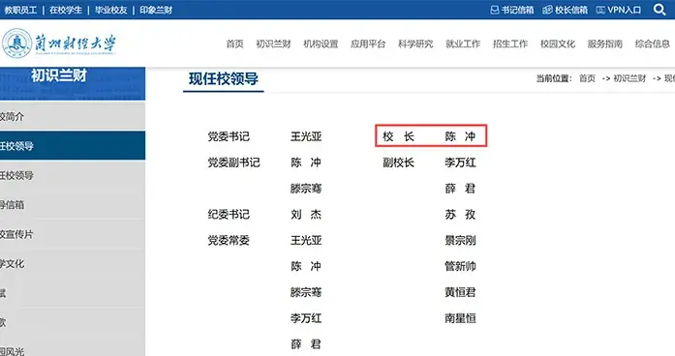Click breadcrumb link 首页

click(x=587, y=78)
